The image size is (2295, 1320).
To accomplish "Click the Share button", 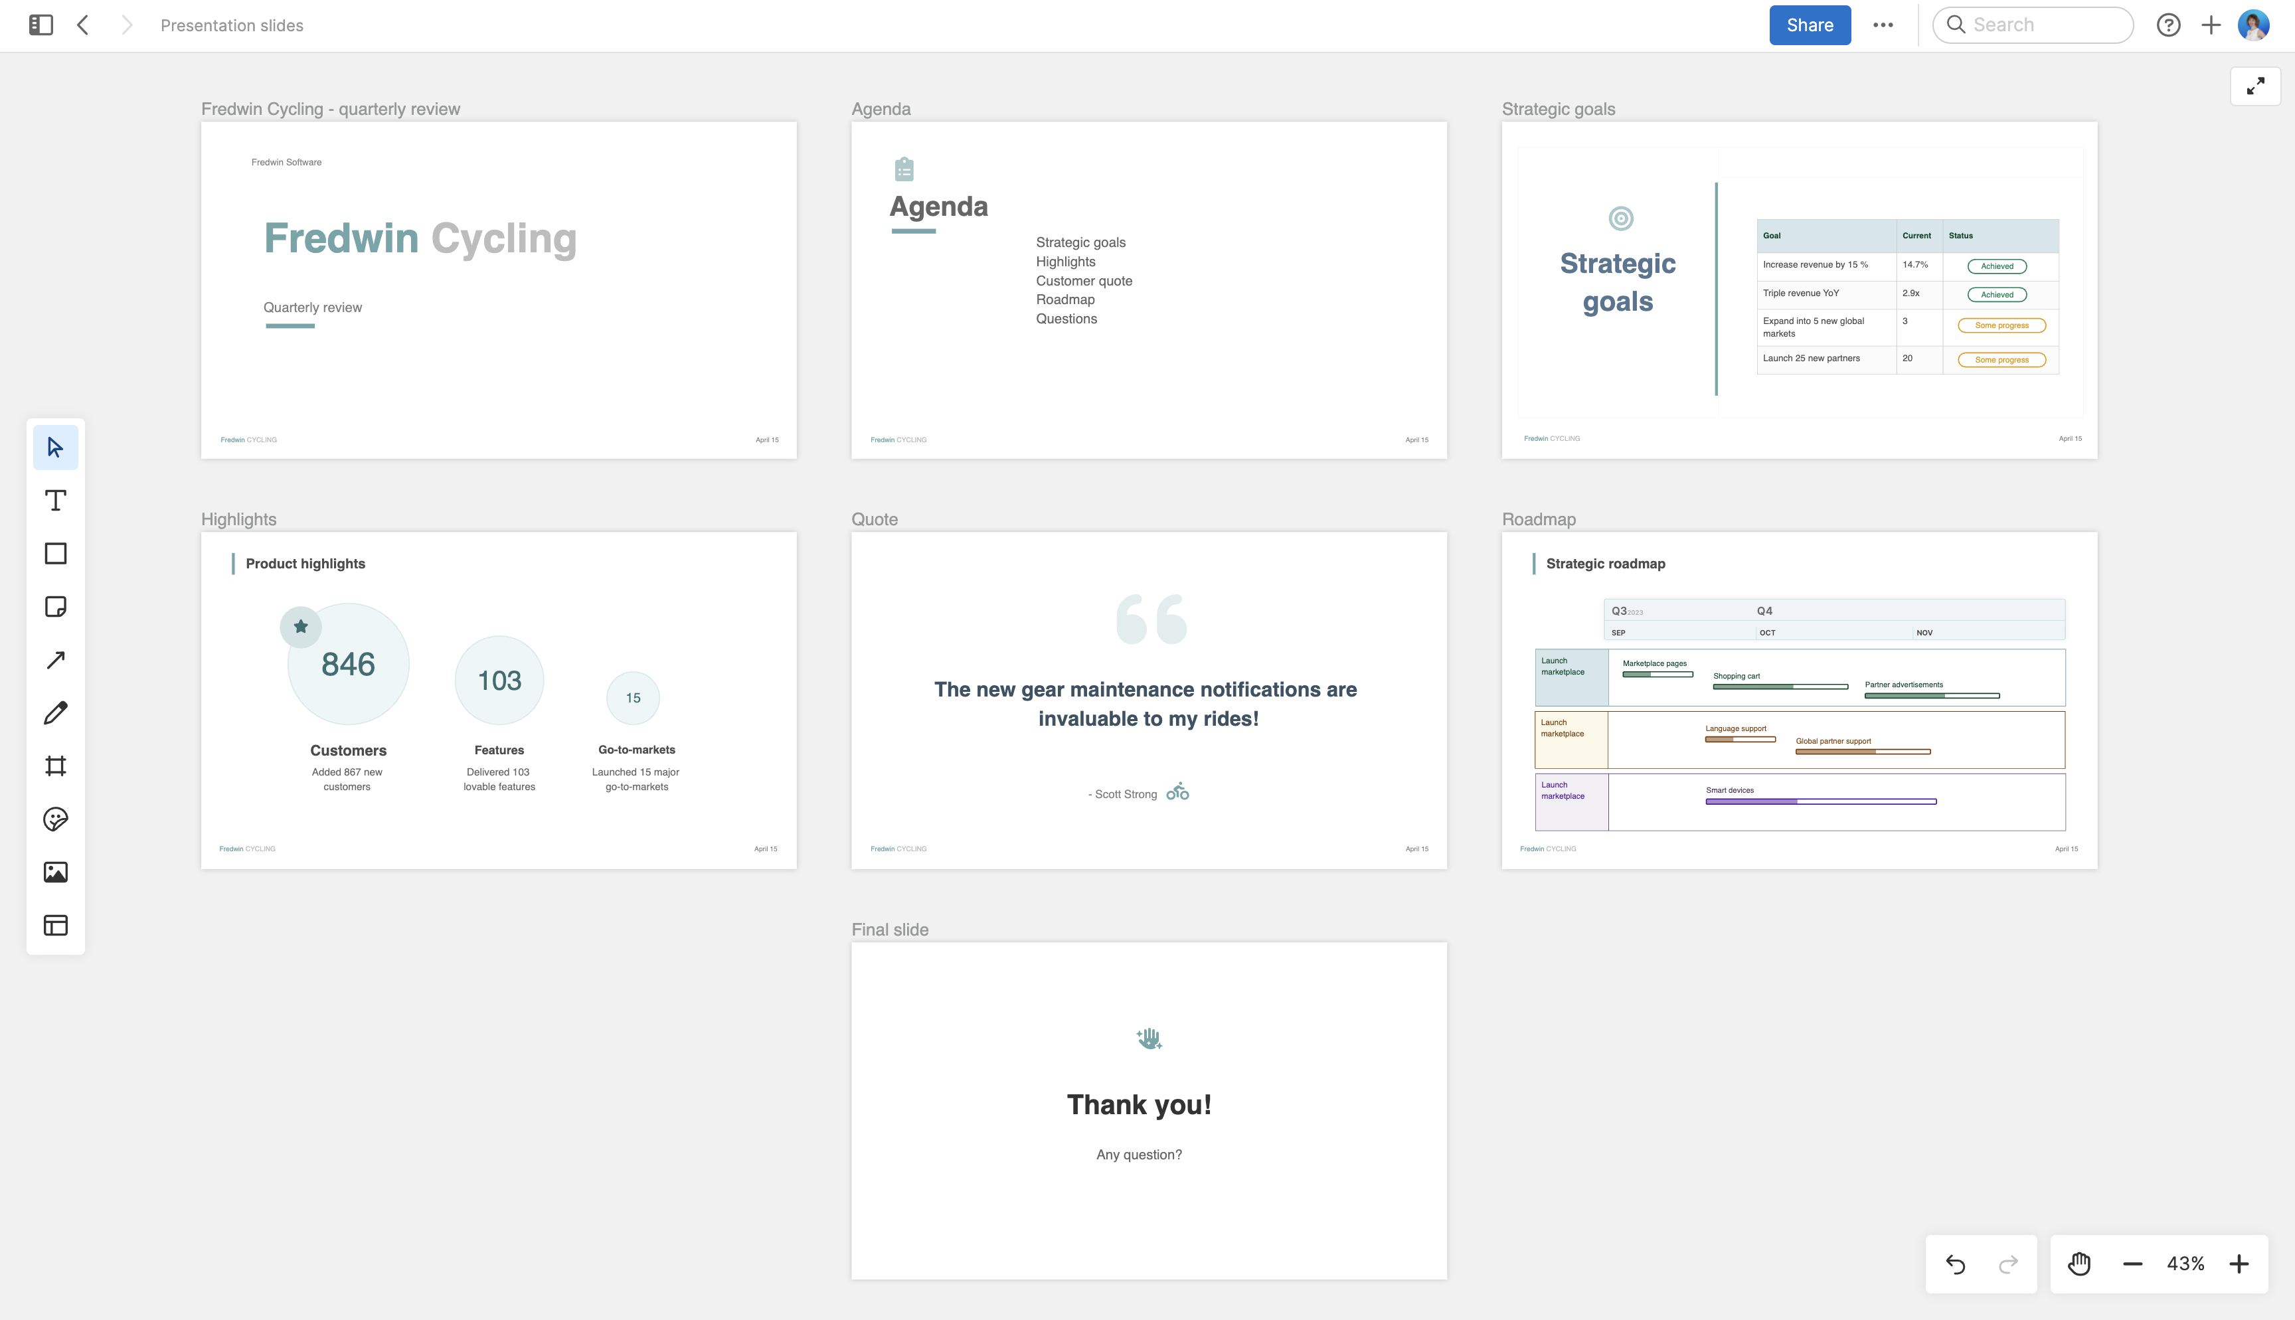I will pyautogui.click(x=1809, y=25).
